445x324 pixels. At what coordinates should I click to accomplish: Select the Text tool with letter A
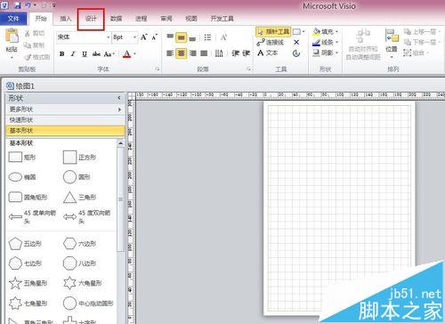(x=267, y=53)
